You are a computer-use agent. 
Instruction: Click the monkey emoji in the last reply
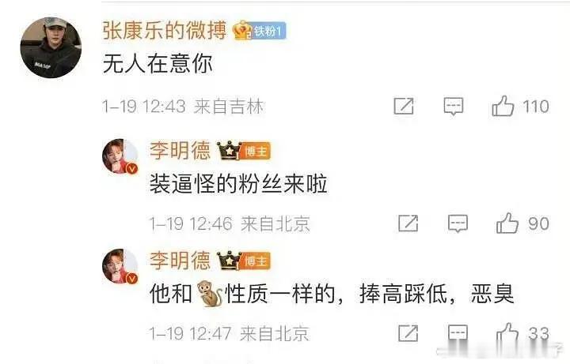click(210, 294)
